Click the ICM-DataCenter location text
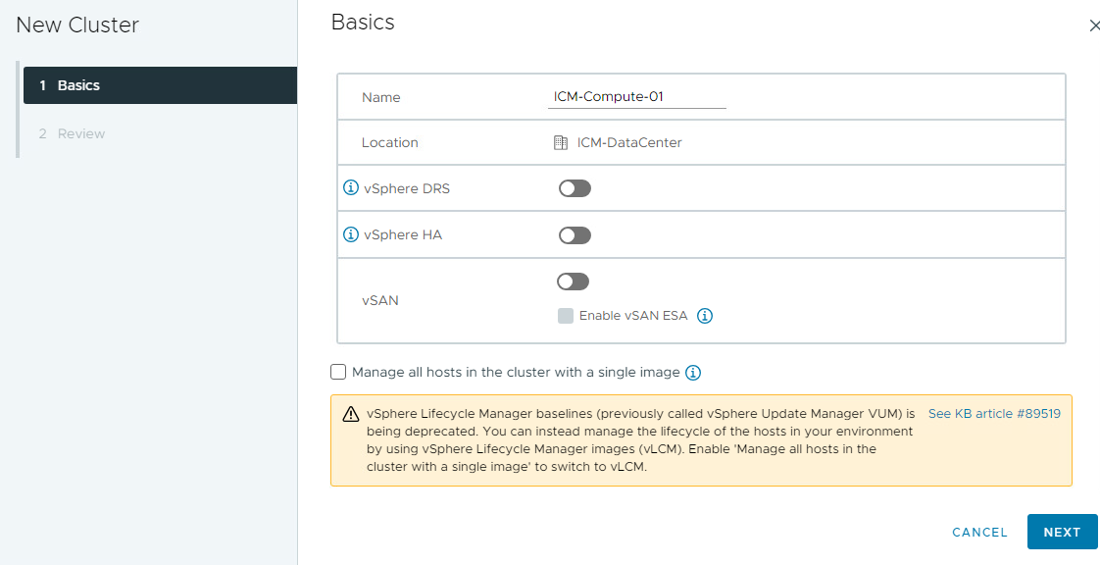 coord(629,142)
